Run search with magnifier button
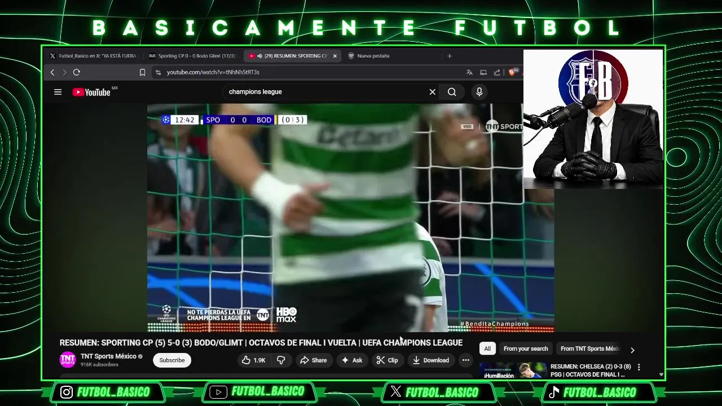This screenshot has height=406, width=722. (452, 92)
